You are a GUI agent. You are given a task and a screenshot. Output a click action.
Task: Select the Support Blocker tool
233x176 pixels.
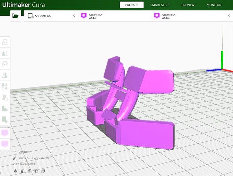[5, 97]
